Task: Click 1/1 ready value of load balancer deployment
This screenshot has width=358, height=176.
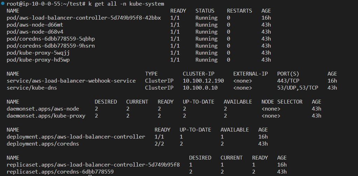Action: [159, 137]
